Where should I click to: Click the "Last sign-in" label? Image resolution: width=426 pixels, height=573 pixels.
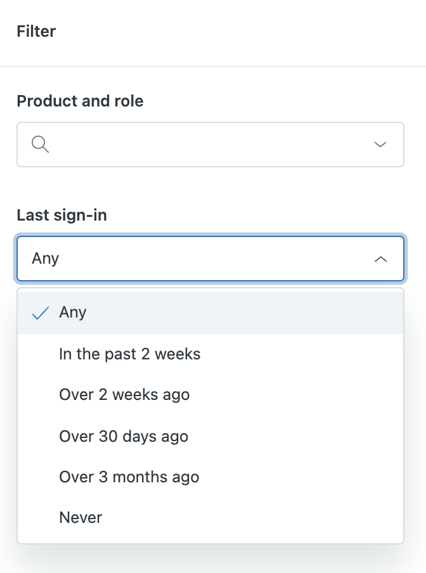tap(61, 216)
